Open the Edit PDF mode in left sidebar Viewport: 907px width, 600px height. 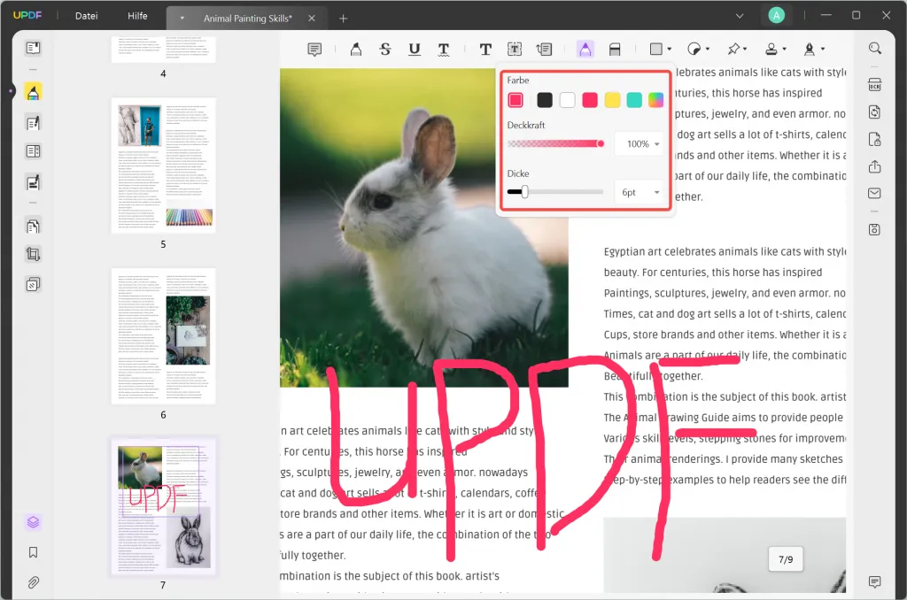click(x=33, y=122)
